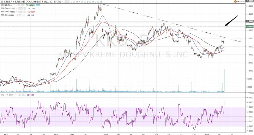
Task: Click the MA 200 value 15.3291
Action: (31, 8)
